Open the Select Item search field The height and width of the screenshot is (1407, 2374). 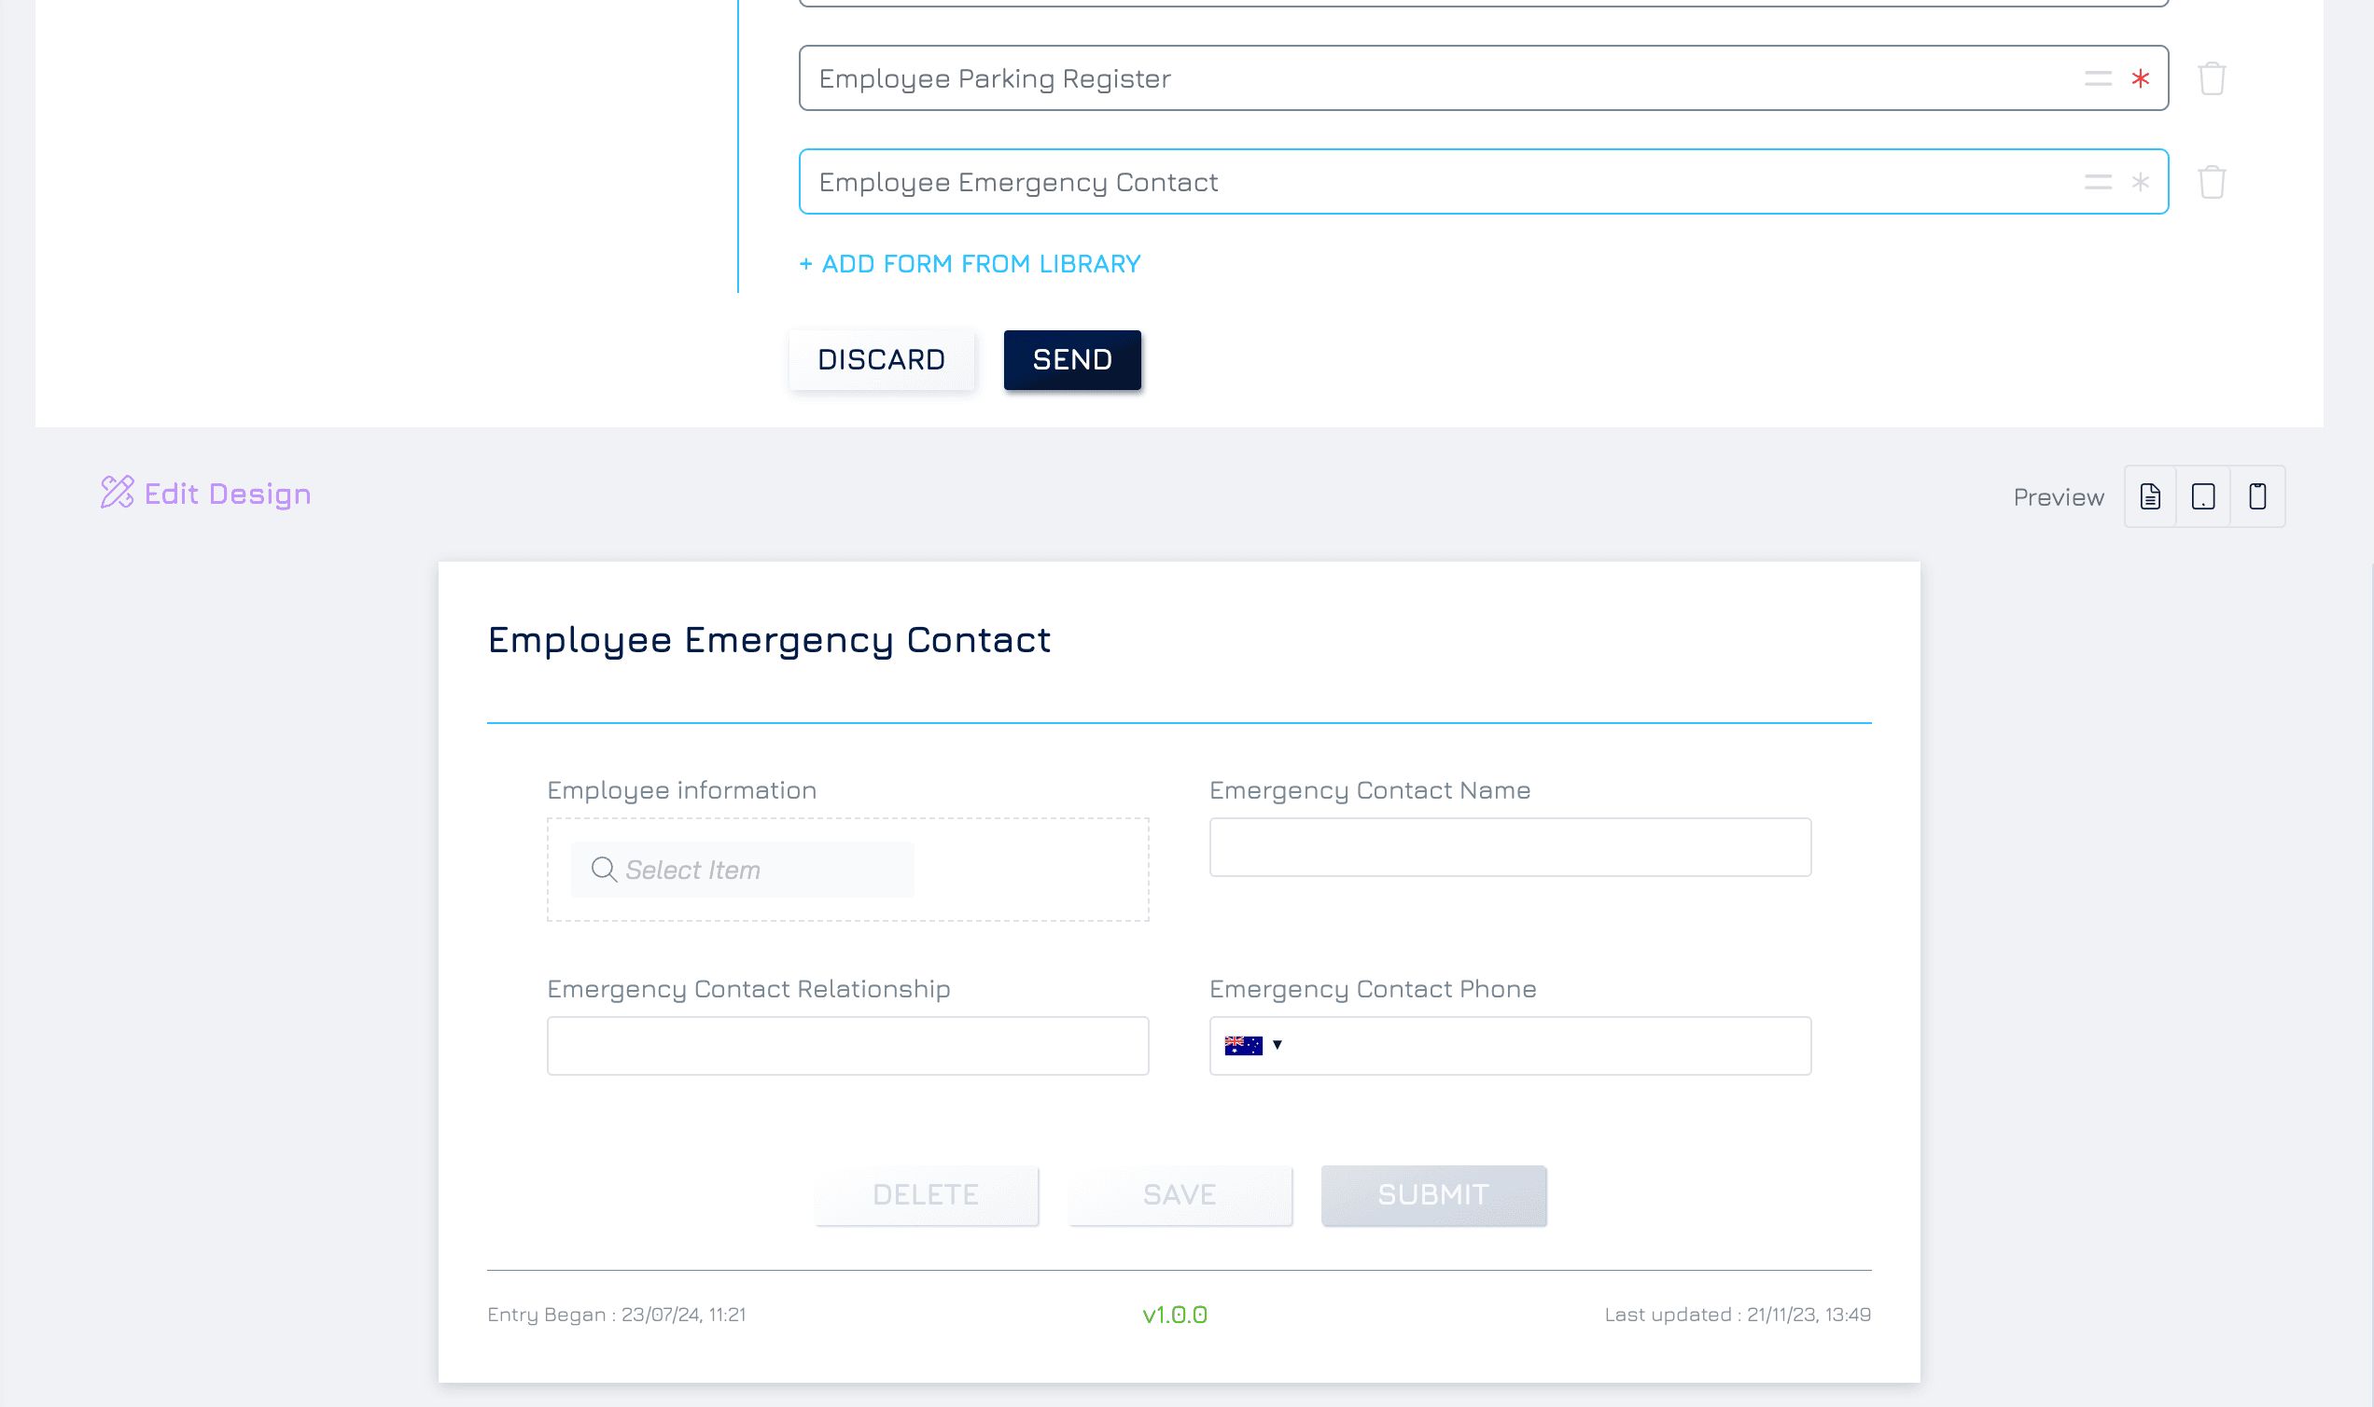pyautogui.click(x=743, y=870)
